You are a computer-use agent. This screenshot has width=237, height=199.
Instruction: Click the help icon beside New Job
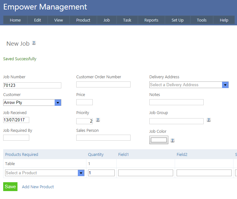(34, 43)
